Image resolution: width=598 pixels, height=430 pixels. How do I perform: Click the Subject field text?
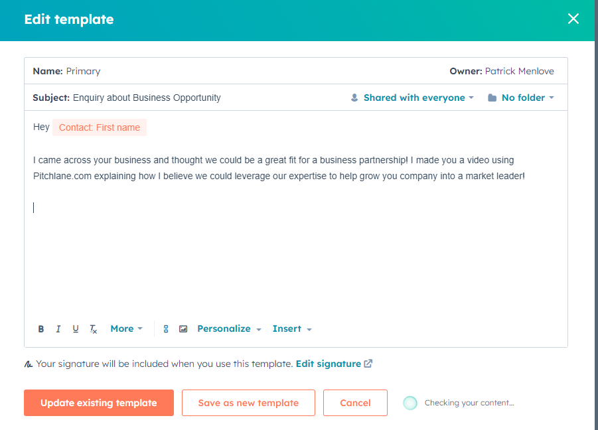147,98
